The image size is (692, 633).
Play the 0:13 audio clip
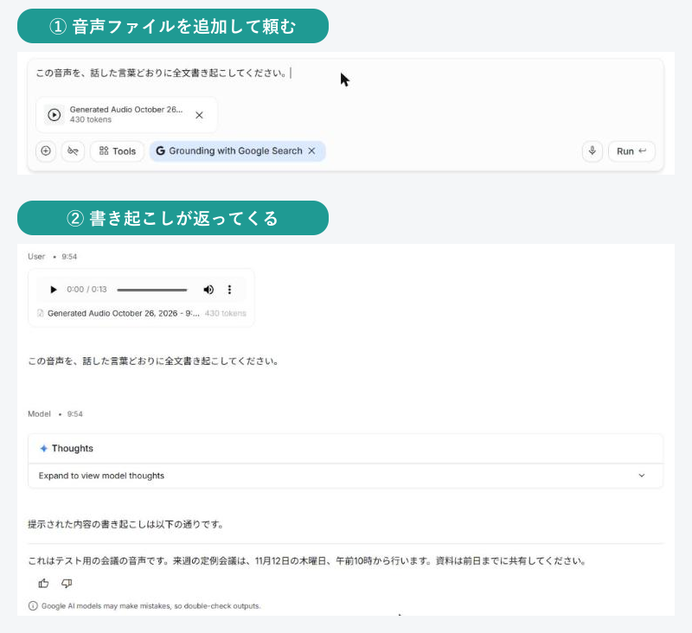coord(54,290)
